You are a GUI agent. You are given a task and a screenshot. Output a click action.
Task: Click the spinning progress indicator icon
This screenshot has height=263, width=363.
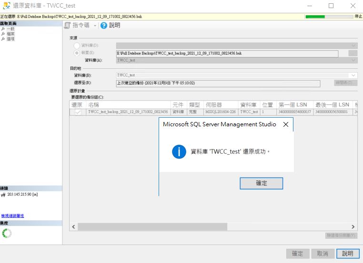tap(7, 234)
